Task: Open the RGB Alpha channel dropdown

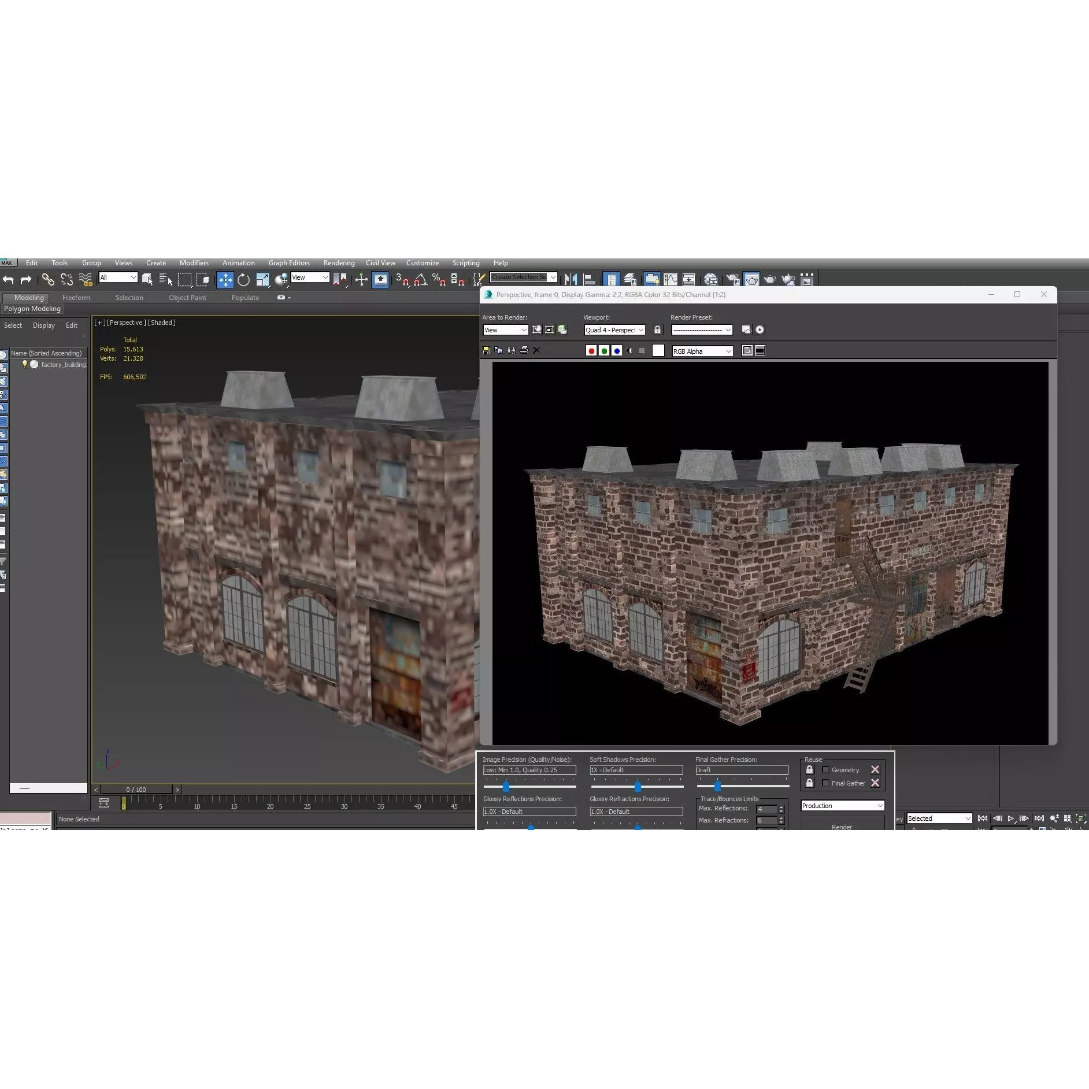Action: coord(702,351)
